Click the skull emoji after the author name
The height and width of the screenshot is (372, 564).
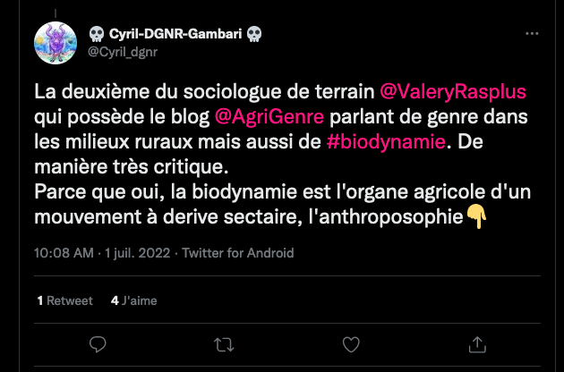click(x=254, y=34)
